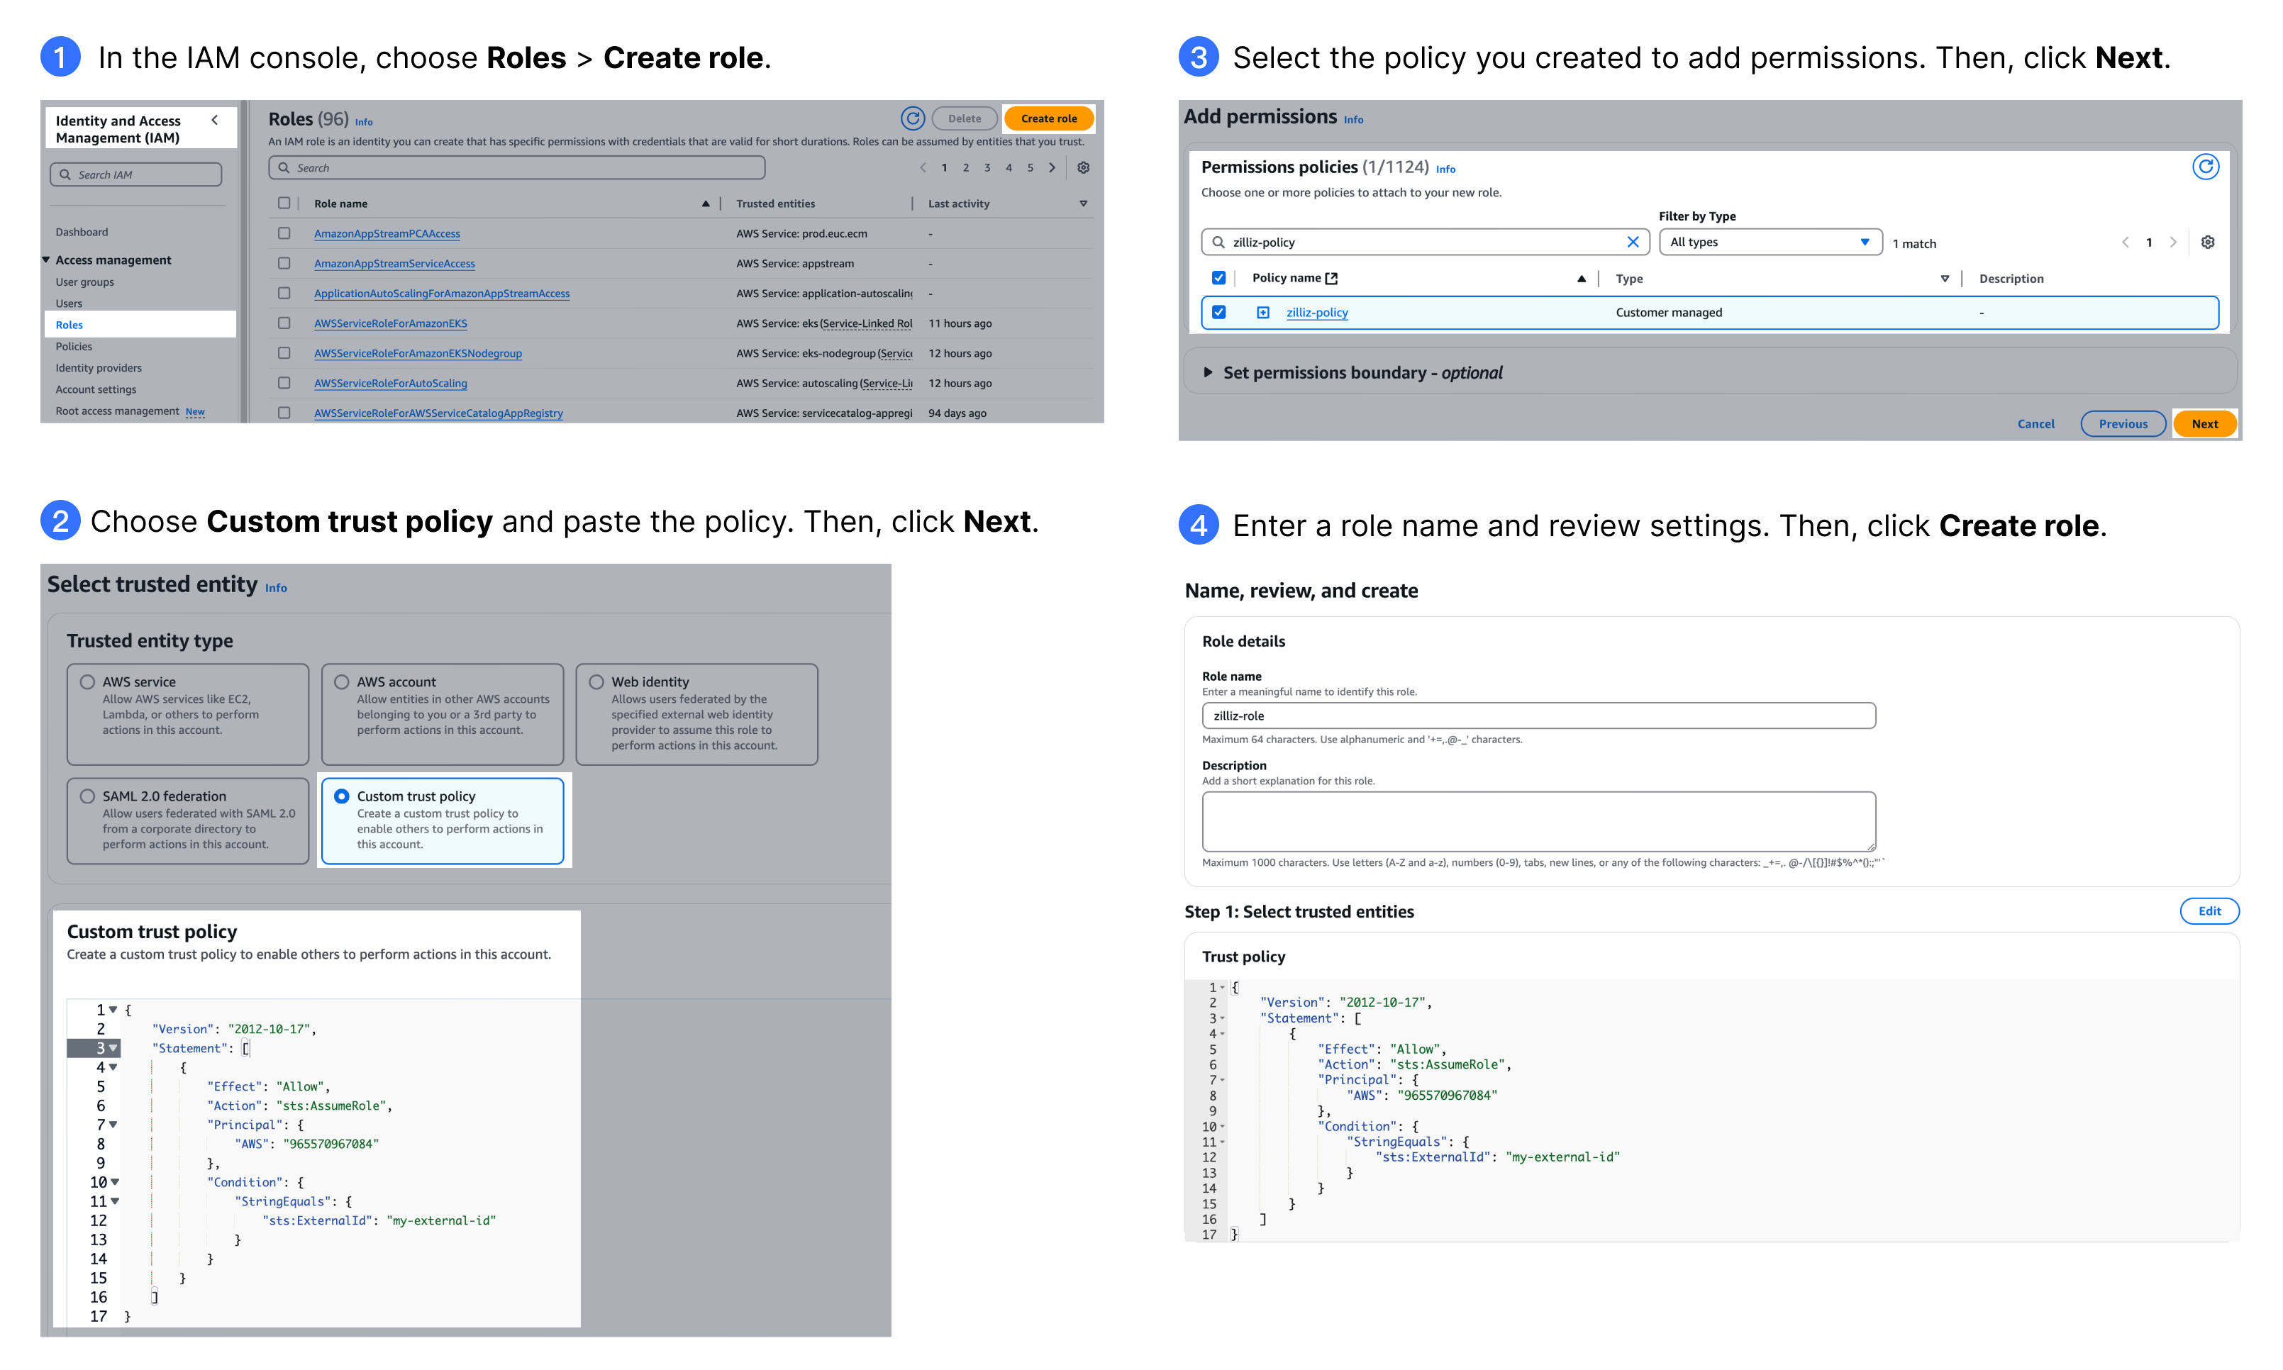Screen dimensions: 2283x1370
Task: Click the page 2 navigation in Roles list
Action: point(964,172)
